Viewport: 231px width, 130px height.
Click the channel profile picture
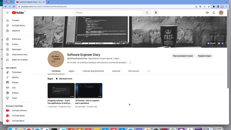(x=56, y=59)
